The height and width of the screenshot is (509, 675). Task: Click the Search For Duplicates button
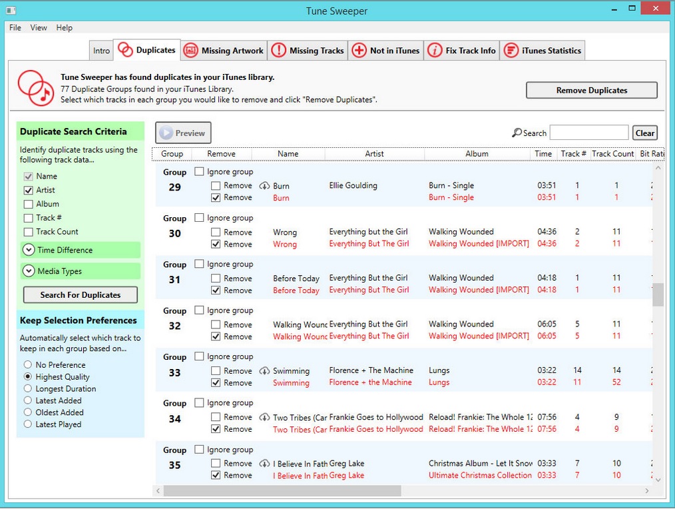[81, 295]
